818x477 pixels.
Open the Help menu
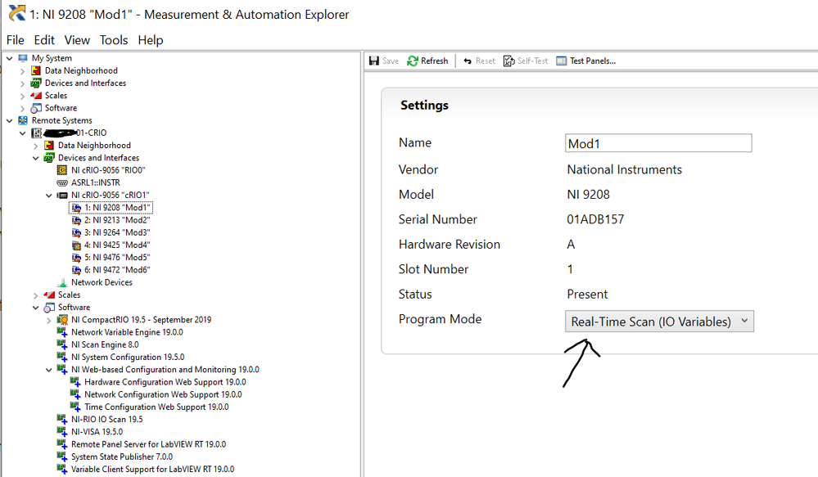pyautogui.click(x=151, y=40)
